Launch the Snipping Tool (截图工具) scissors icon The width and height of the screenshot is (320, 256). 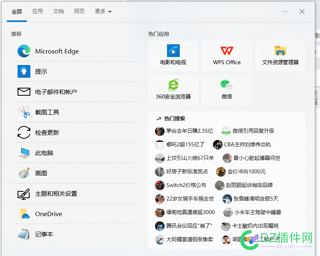[x=24, y=112]
